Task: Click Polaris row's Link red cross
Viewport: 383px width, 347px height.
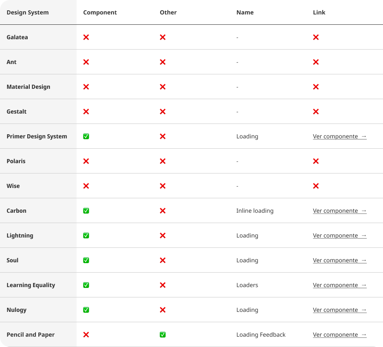Action: (x=316, y=161)
